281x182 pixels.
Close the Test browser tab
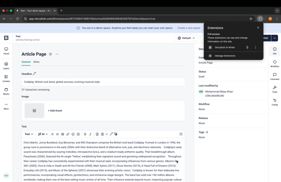click(55, 10)
